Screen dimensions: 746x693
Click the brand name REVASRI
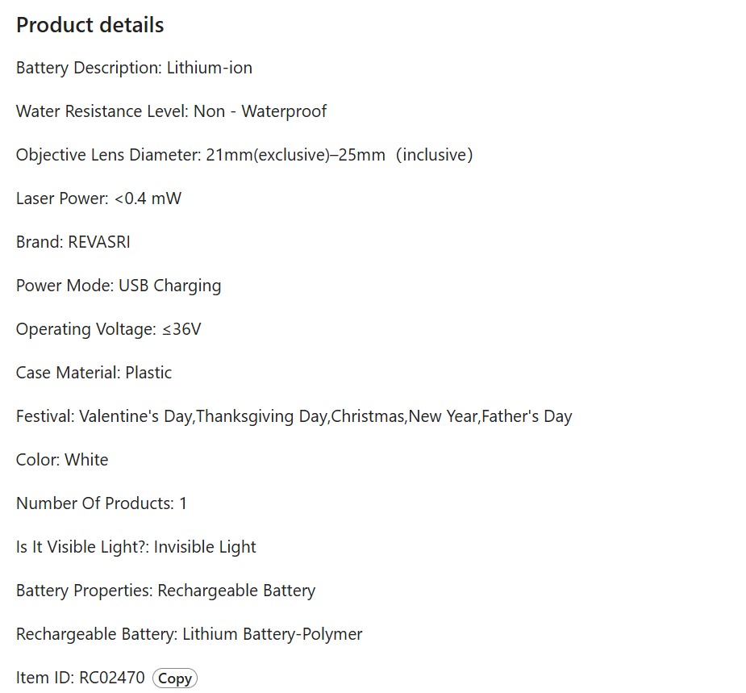coord(99,242)
